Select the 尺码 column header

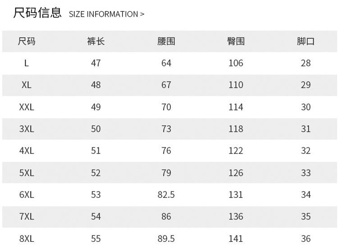27,41
